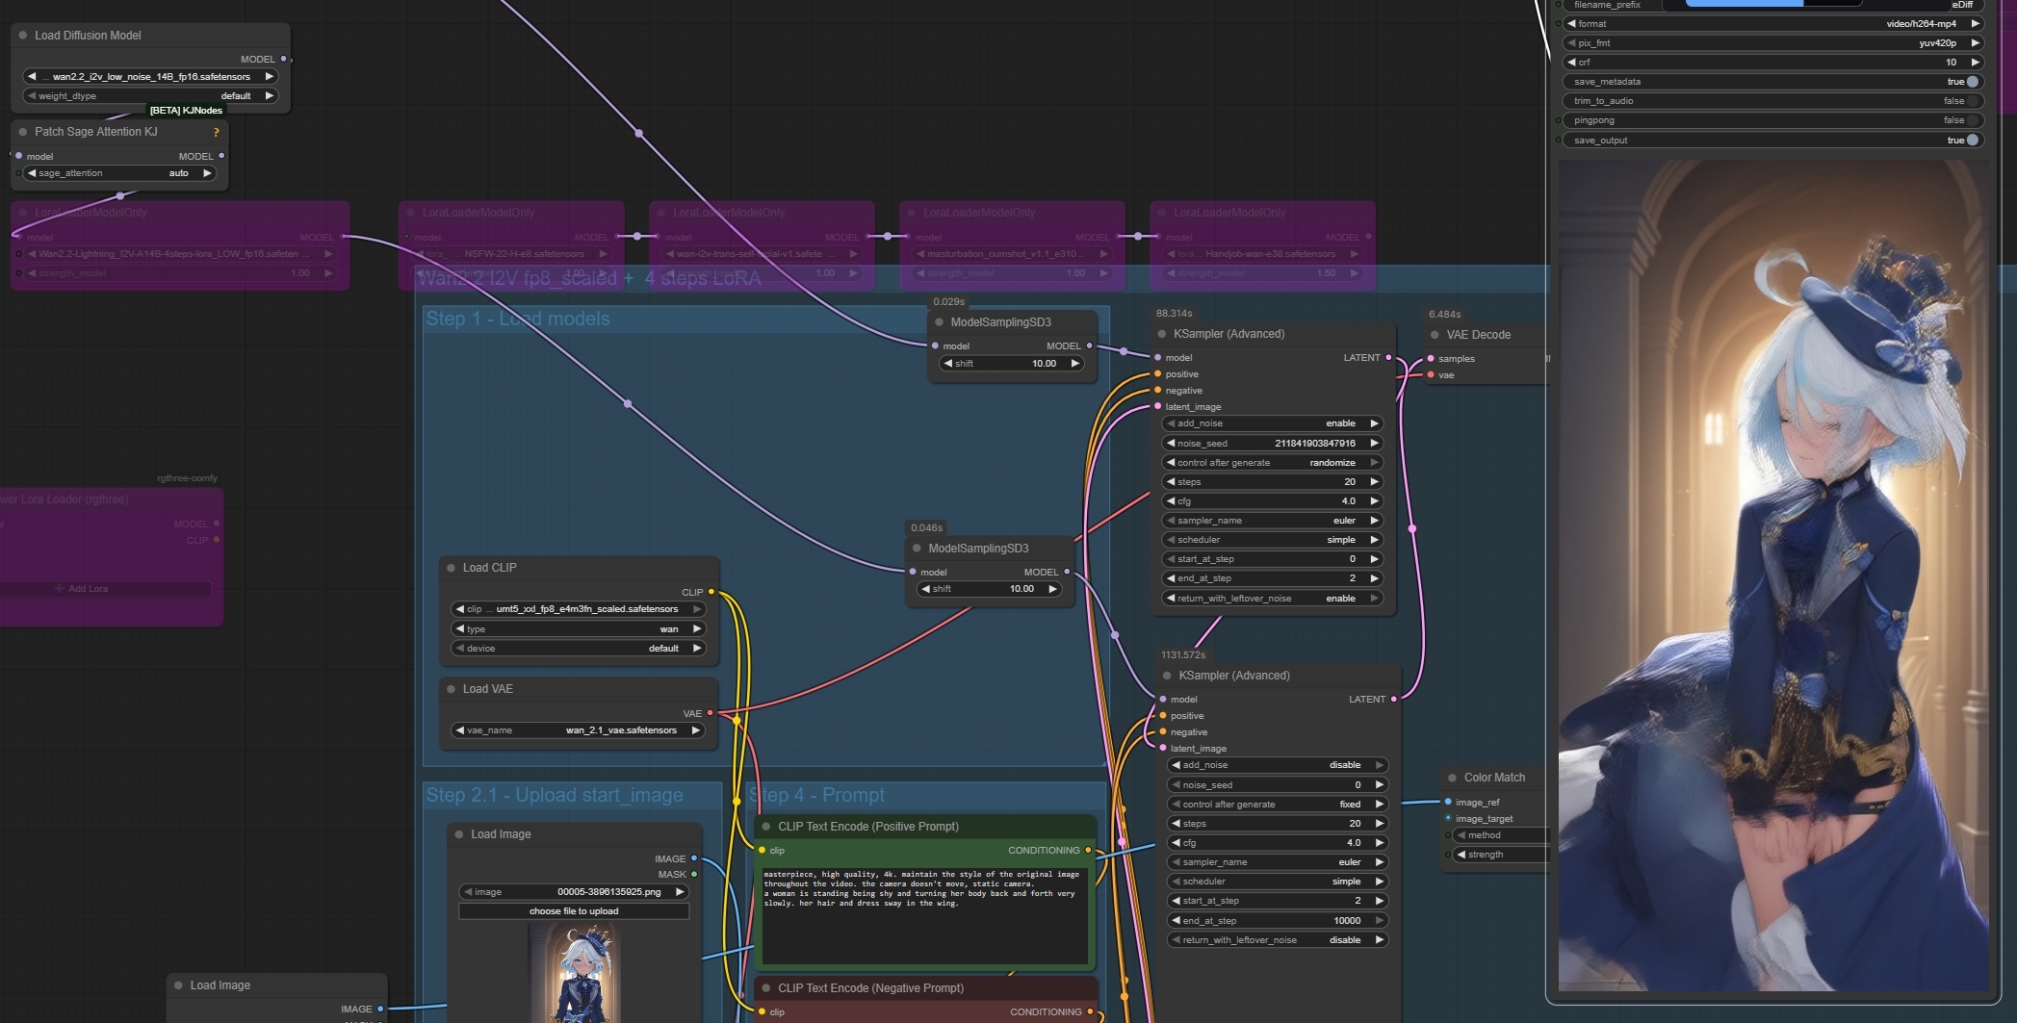Viewport: 2017px width, 1023px height.
Task: Open the Load CLIP type dropdown set to wan
Action: point(579,629)
